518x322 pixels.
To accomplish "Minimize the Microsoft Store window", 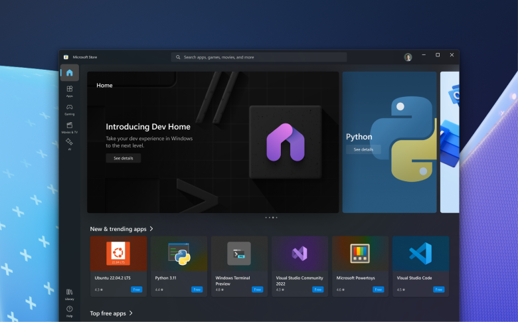I will (424, 55).
